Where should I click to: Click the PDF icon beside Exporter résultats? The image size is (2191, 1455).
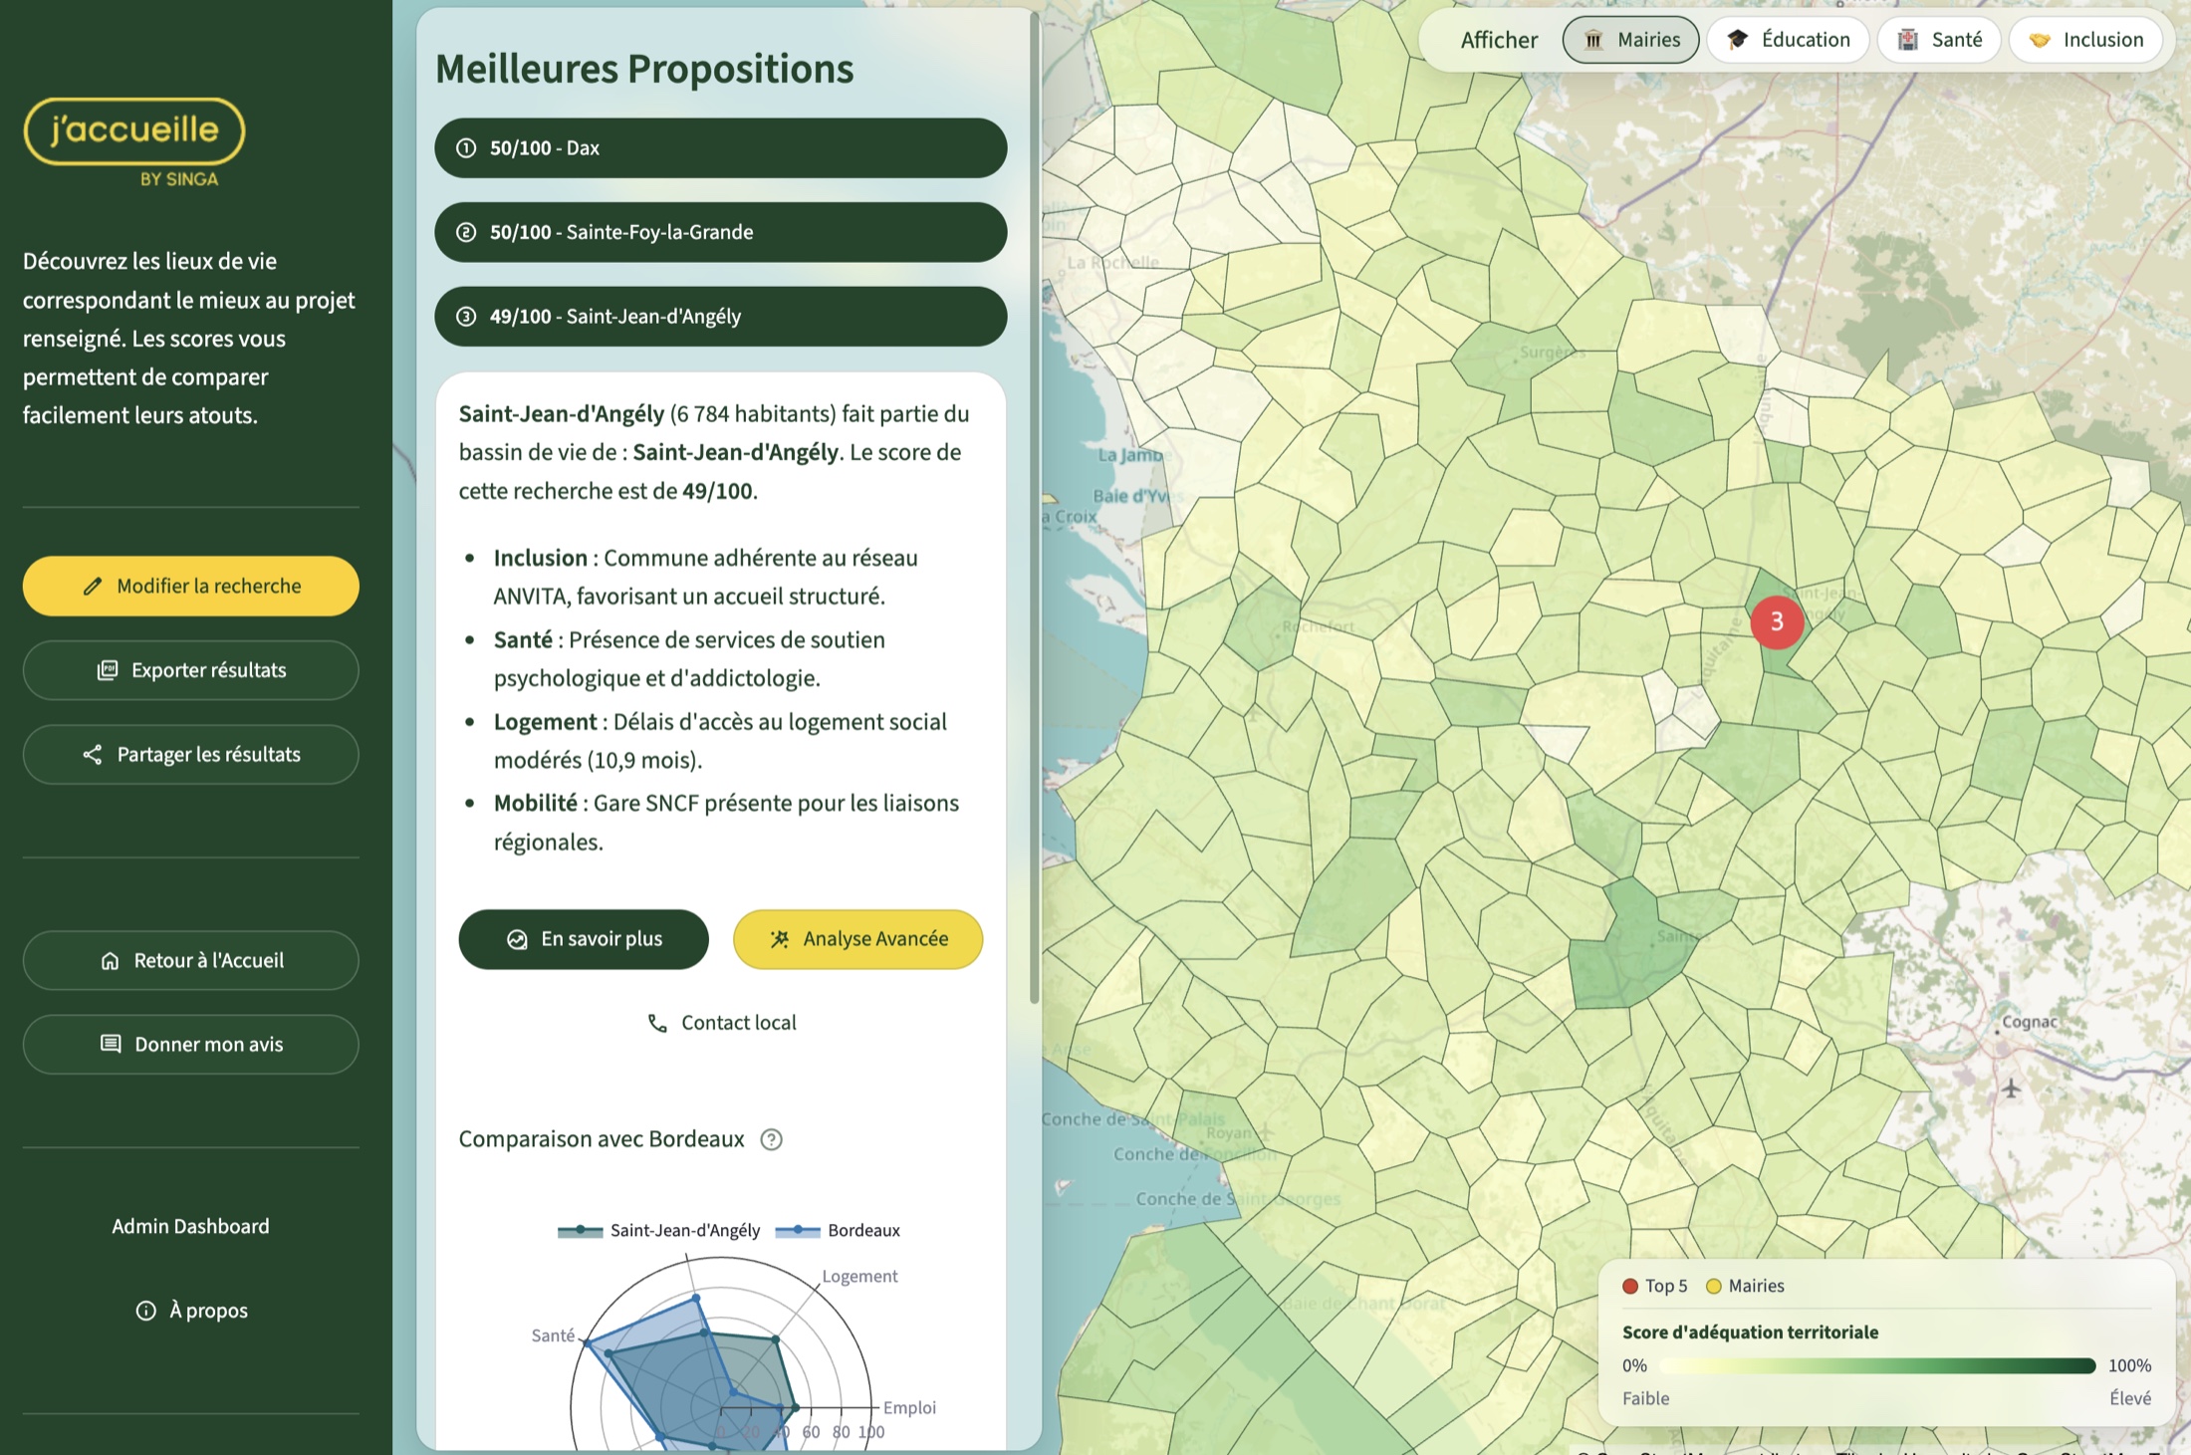pyautogui.click(x=108, y=670)
